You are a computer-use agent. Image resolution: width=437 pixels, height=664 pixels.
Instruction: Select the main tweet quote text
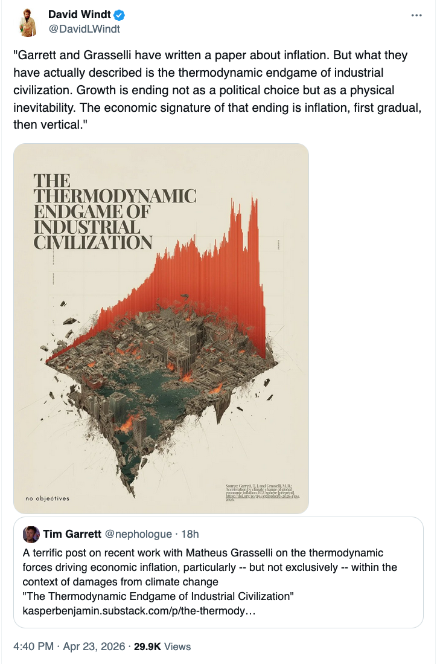(x=211, y=90)
